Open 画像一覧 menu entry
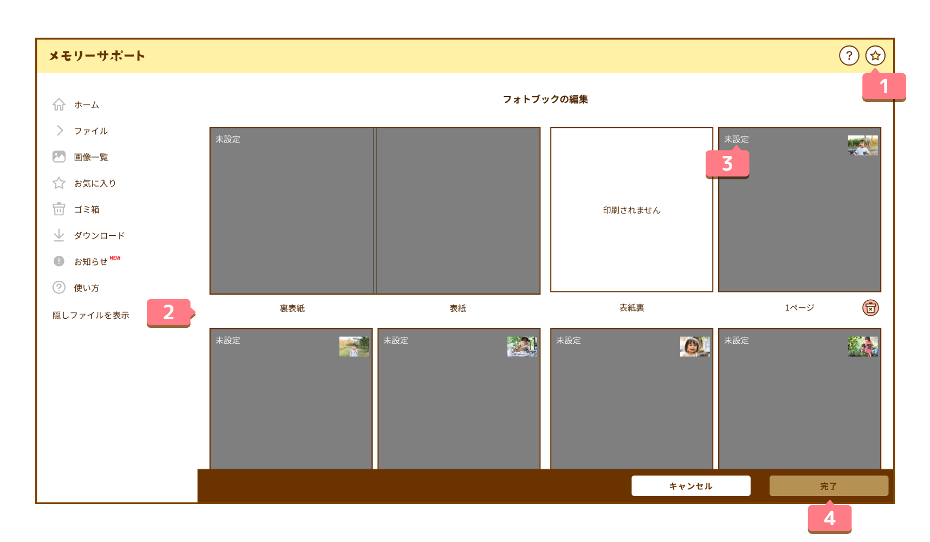Image resolution: width=930 pixels, height=542 pixels. click(91, 157)
